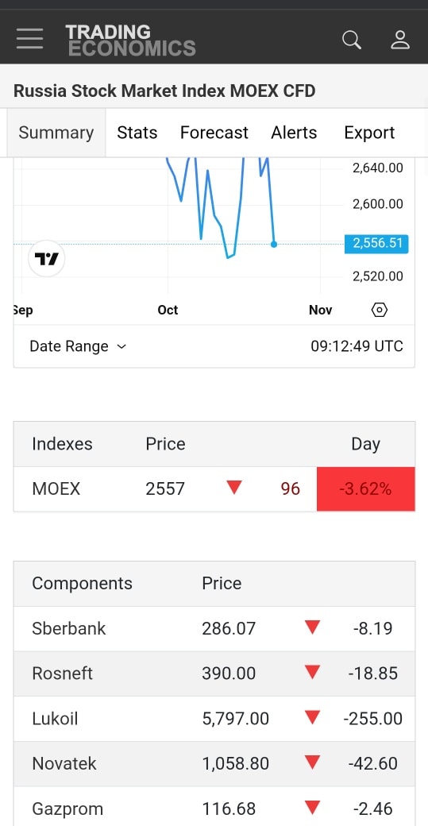This screenshot has width=428, height=826.
Task: Open the Rosneft component link
Action: point(63,674)
